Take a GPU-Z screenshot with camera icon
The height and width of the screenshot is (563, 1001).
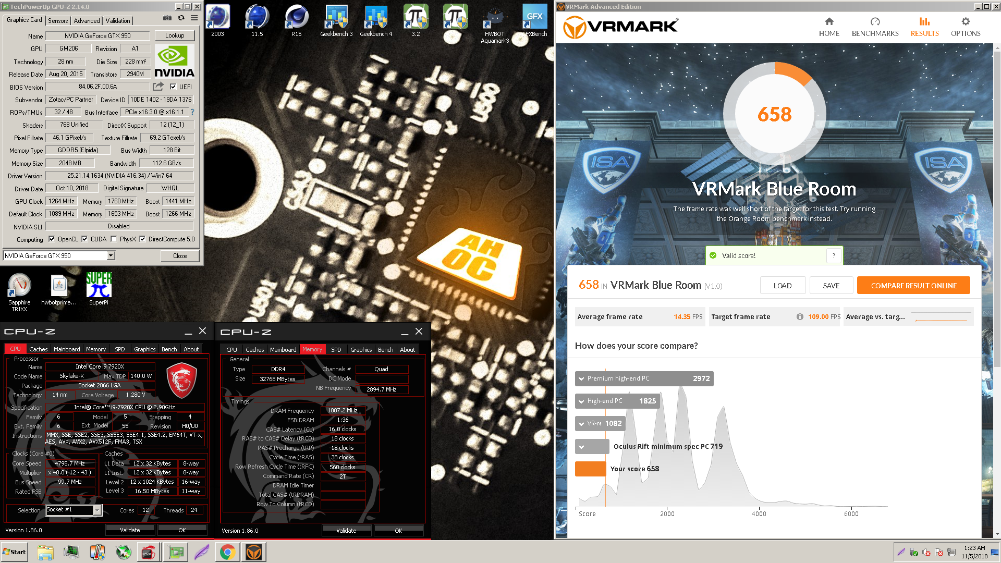pyautogui.click(x=167, y=18)
